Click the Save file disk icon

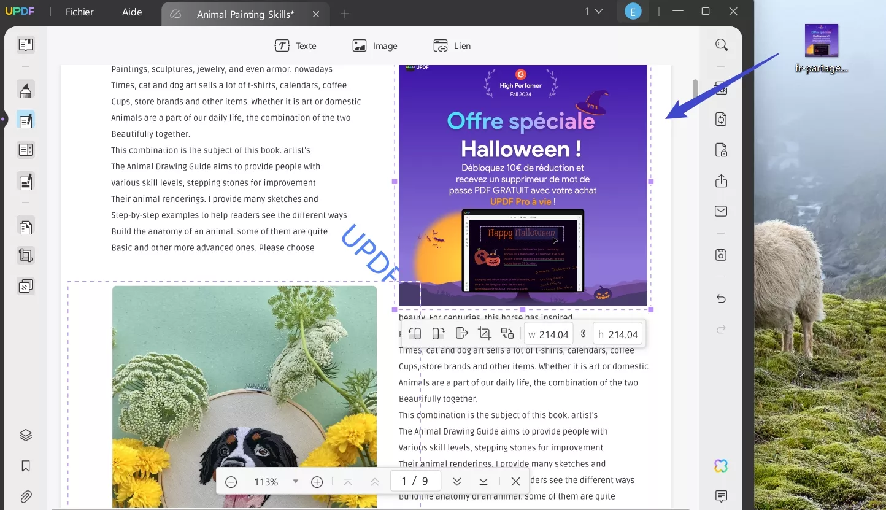[721, 255]
